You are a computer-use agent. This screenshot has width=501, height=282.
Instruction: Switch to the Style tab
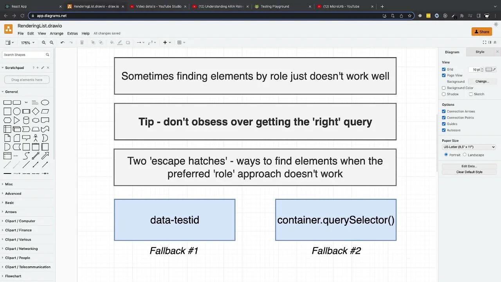click(480, 52)
